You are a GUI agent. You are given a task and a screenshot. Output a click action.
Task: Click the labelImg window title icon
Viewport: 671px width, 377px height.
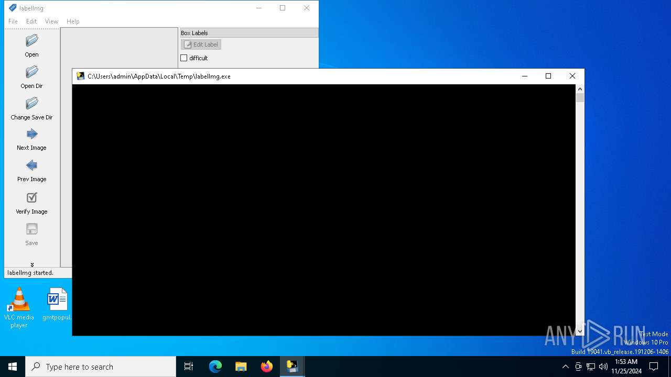tap(13, 8)
